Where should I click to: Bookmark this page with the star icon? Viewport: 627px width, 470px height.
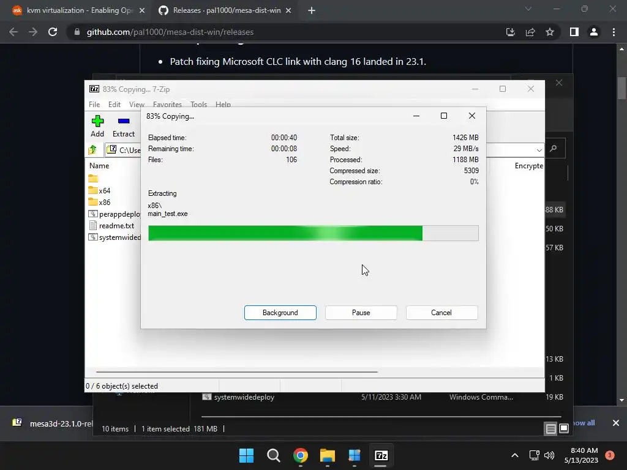click(550, 32)
